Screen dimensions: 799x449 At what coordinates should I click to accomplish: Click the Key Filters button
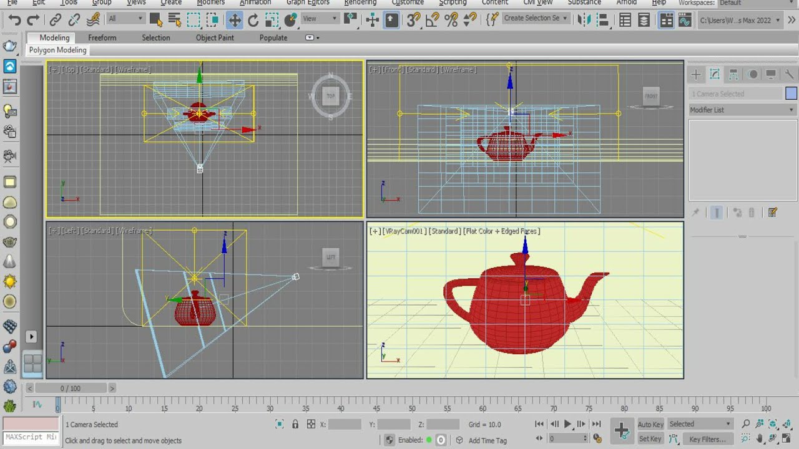click(x=708, y=439)
